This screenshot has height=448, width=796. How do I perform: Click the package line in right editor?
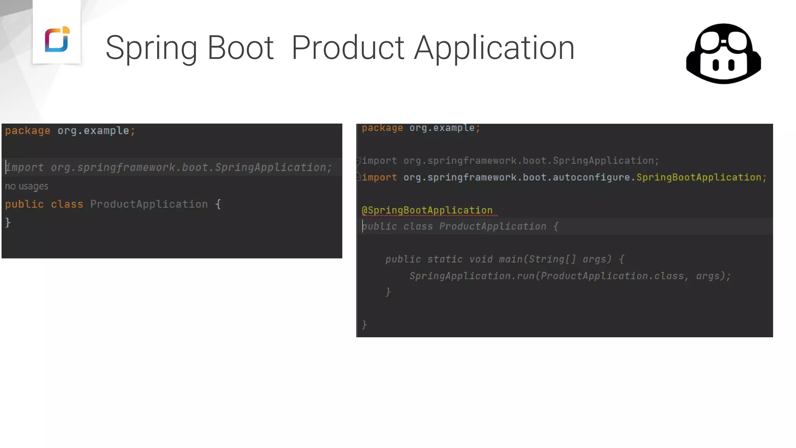tap(421, 128)
